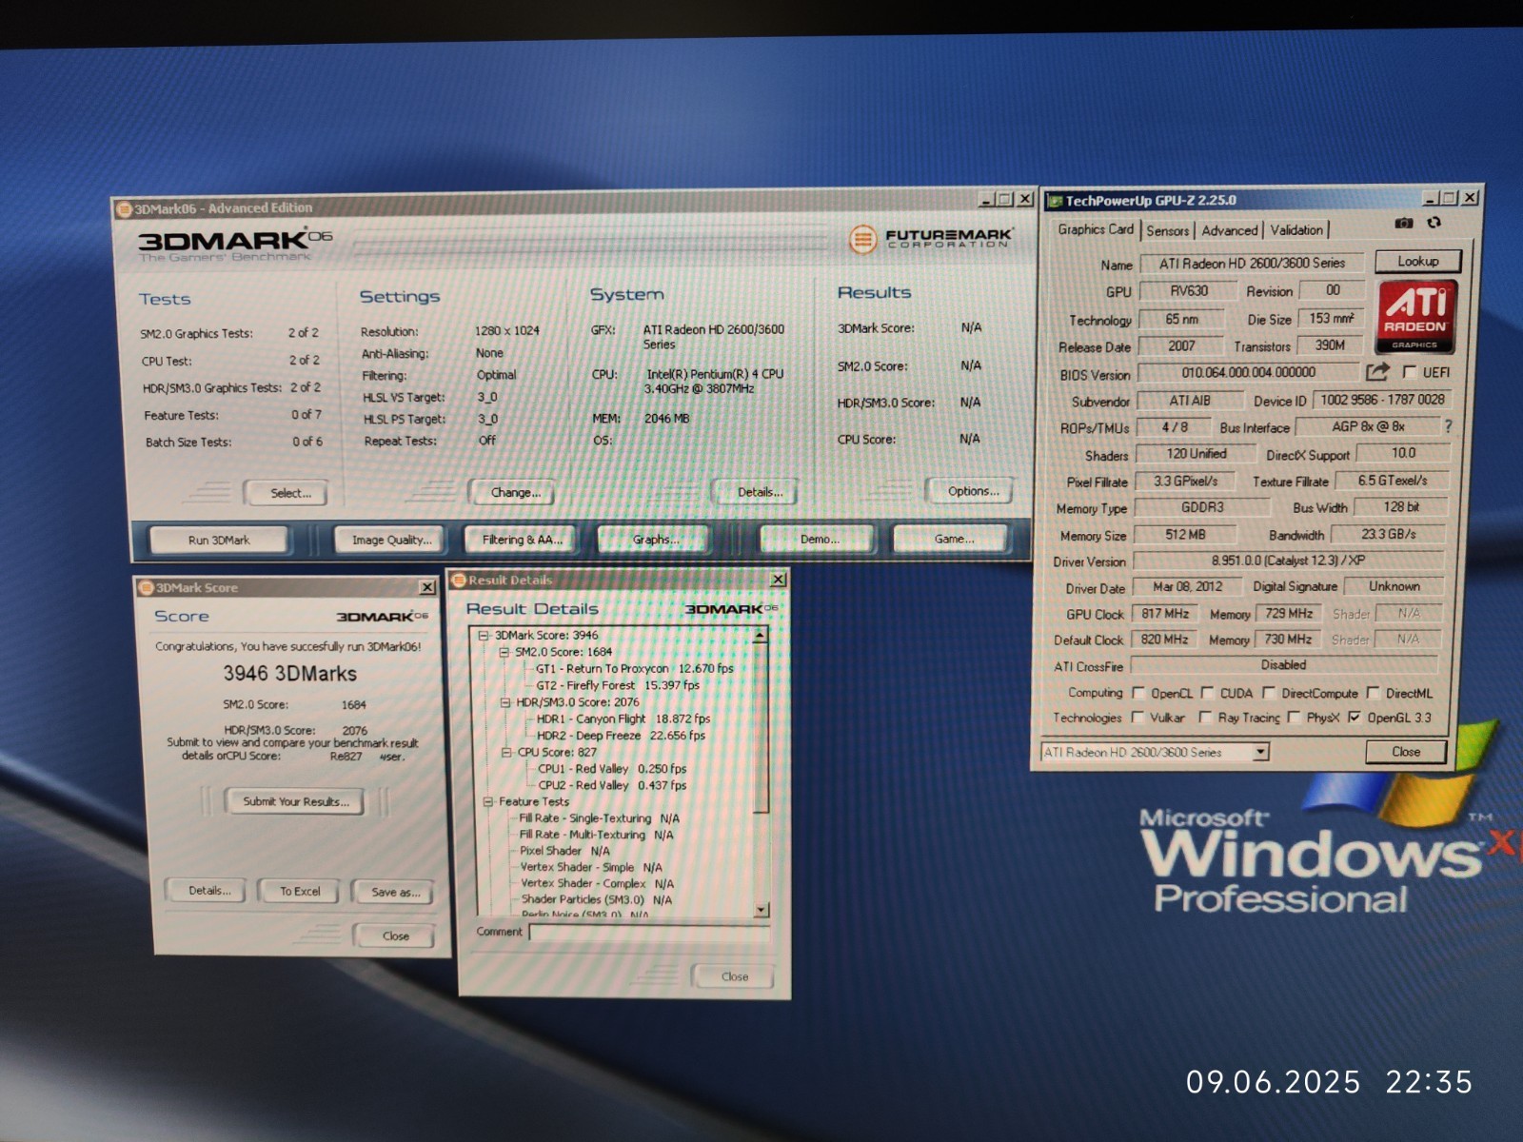Select HDR1 - Canyon Flight row
Image resolution: width=1523 pixels, height=1142 pixels.
[x=623, y=719]
